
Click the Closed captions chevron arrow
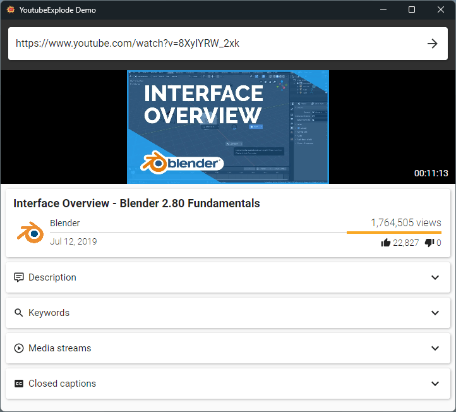(435, 384)
